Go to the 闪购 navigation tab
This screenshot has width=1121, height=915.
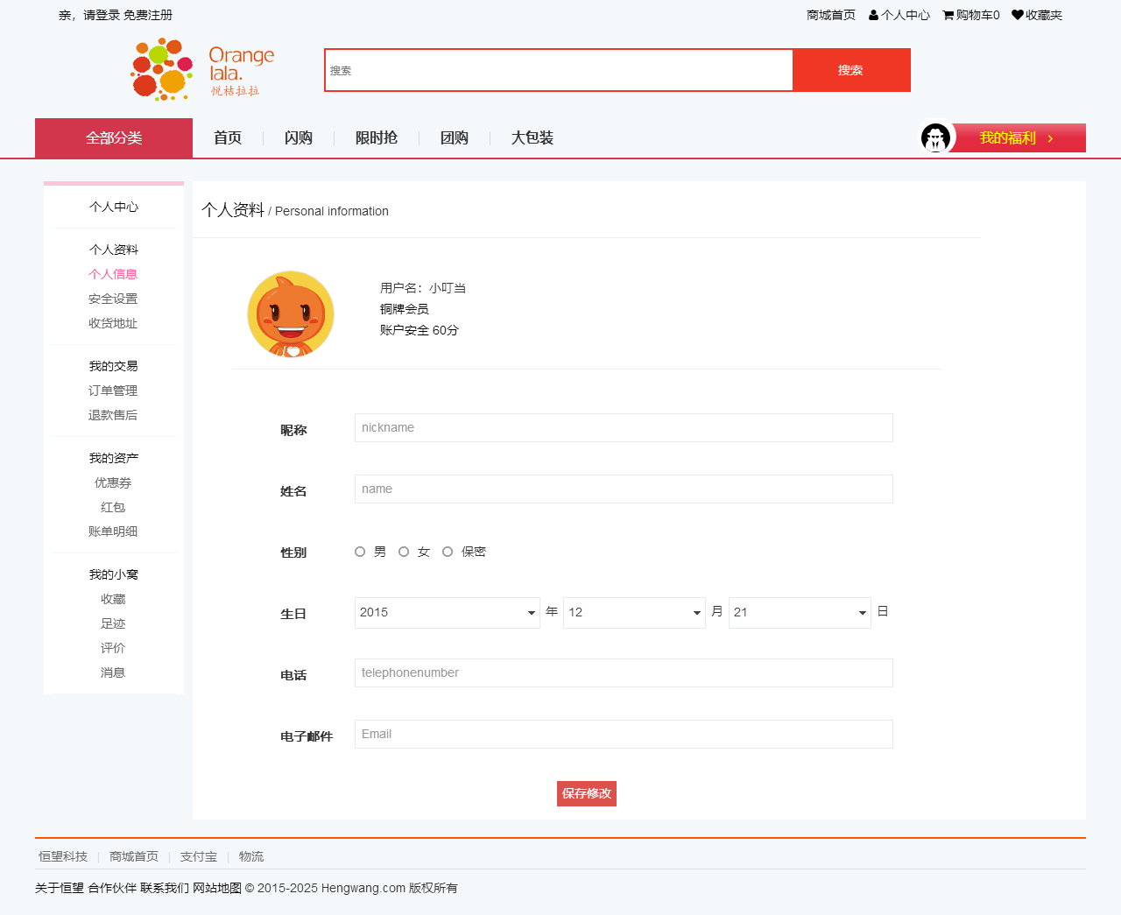point(299,138)
